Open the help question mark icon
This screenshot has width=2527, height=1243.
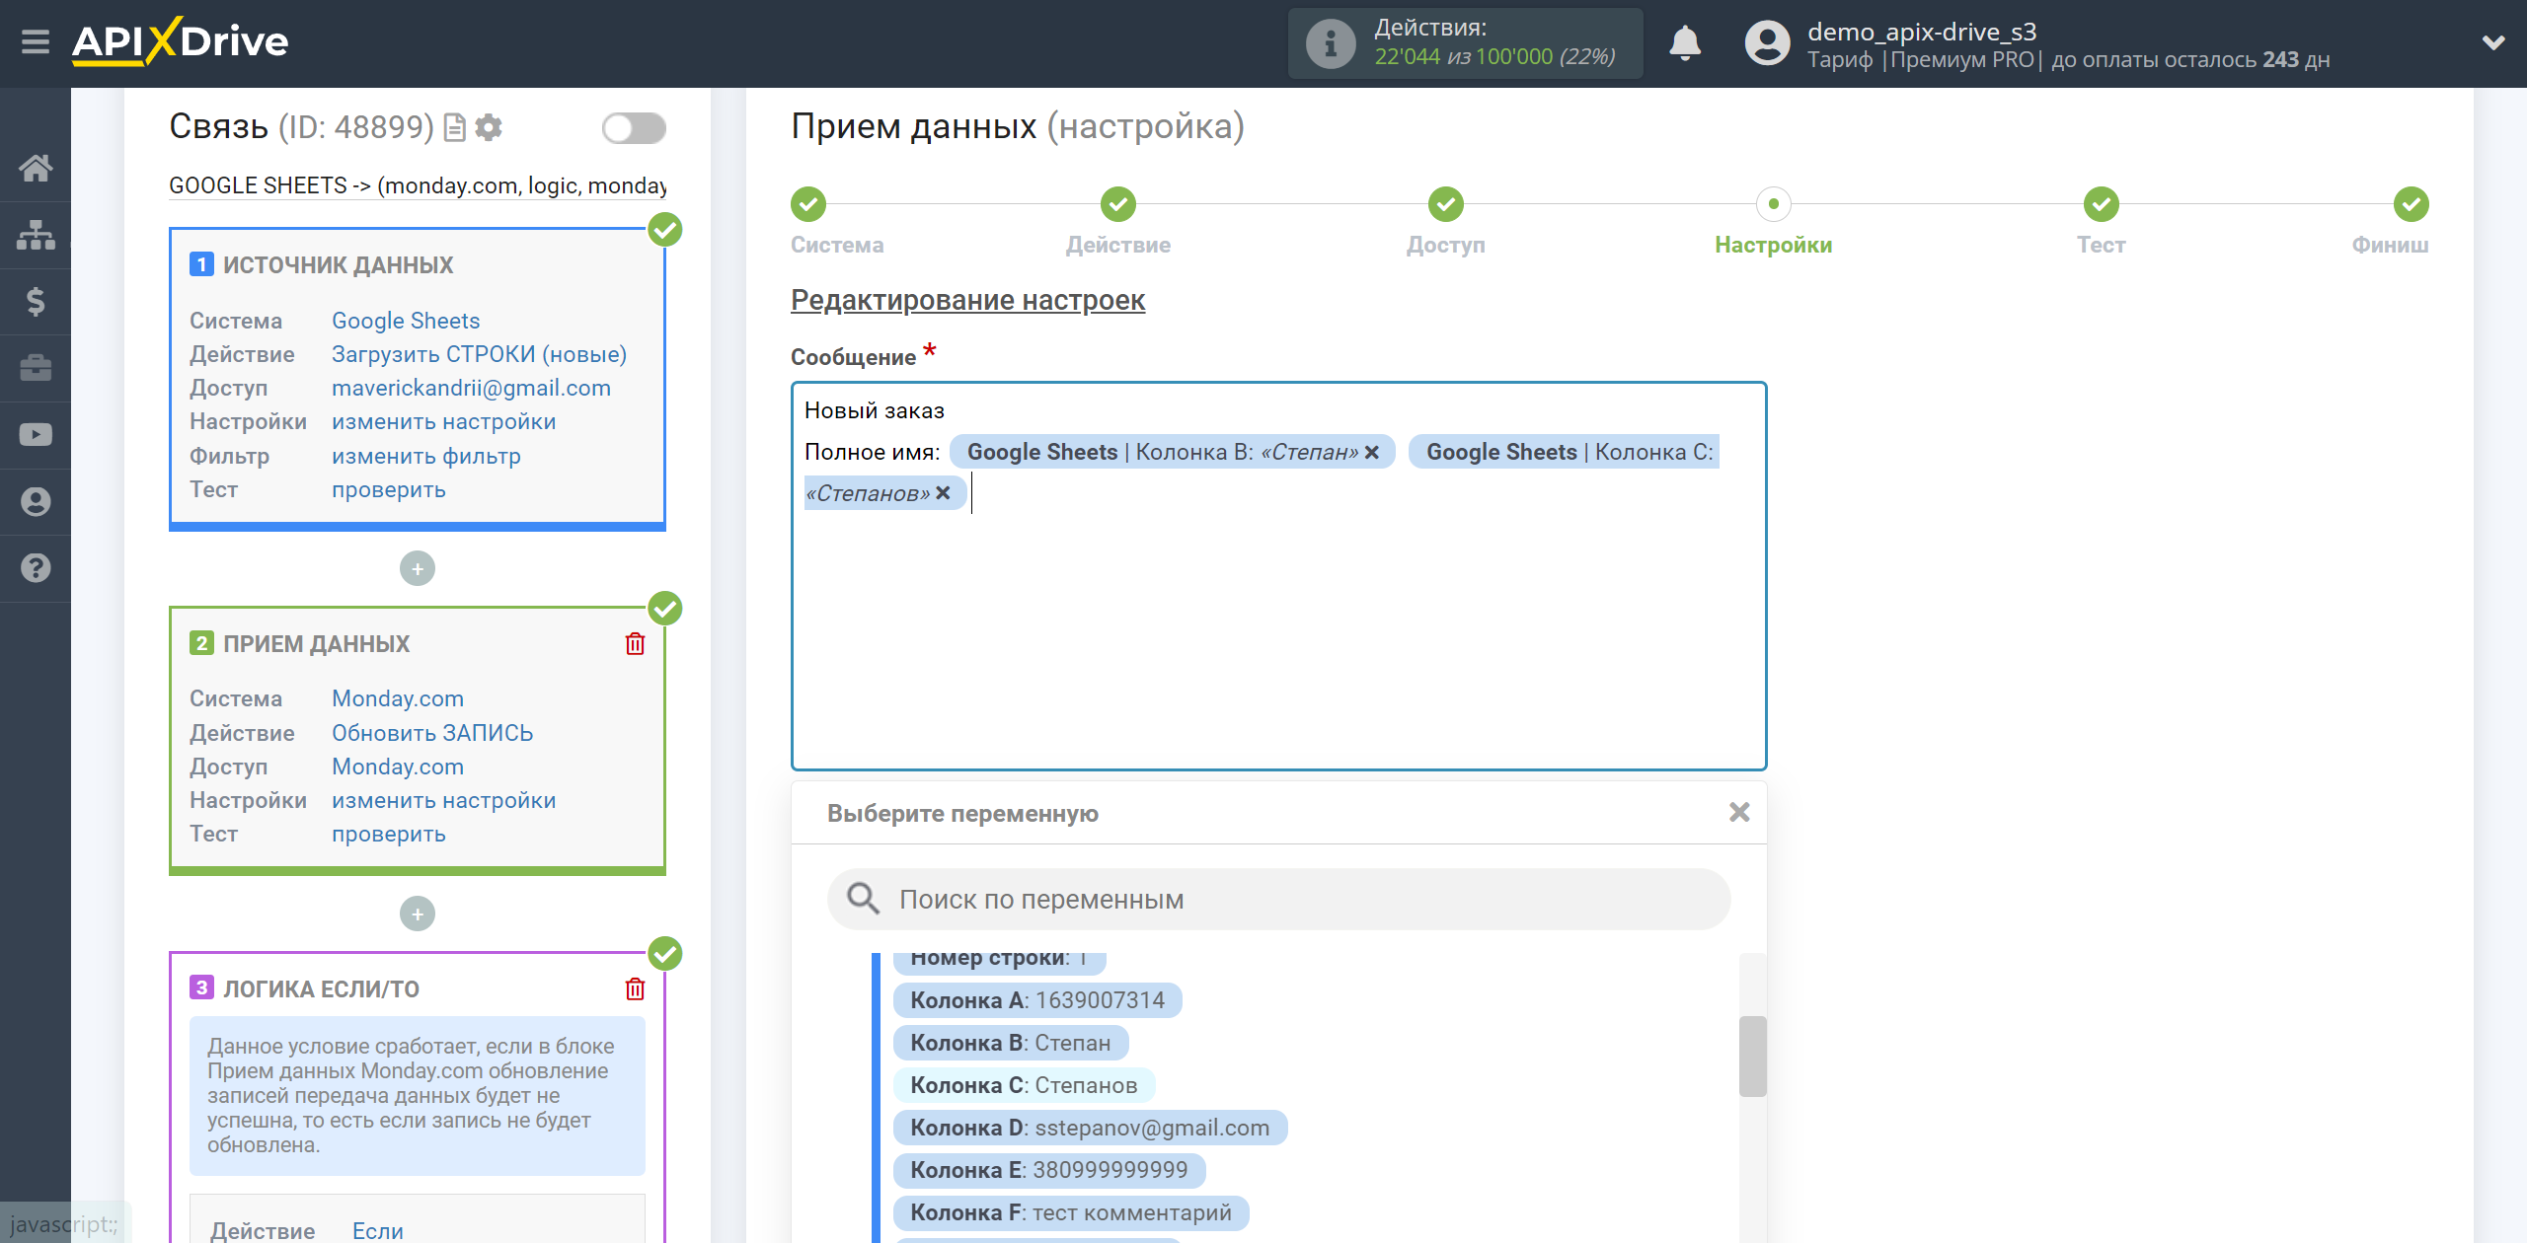(x=36, y=568)
